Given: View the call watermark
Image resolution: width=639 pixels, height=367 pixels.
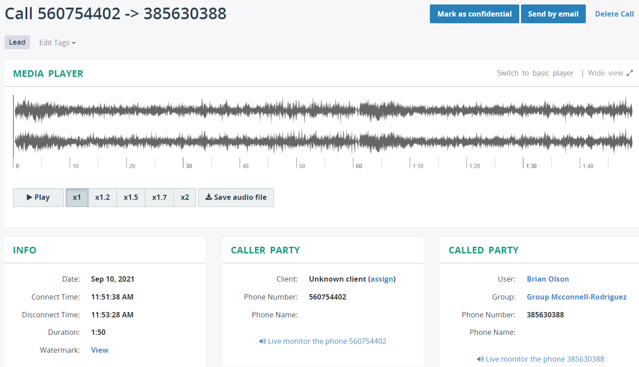Looking at the screenshot, I should [99, 350].
